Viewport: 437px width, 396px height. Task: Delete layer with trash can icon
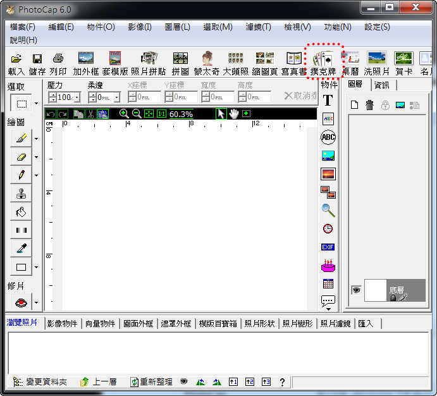(369, 105)
